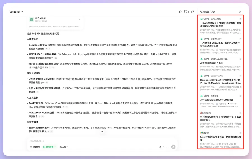Close the 引用来源 sources panel

click(x=240, y=12)
